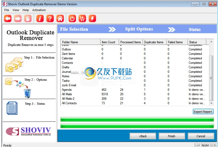Click the red Back arrow toolbar icon

(8, 18)
